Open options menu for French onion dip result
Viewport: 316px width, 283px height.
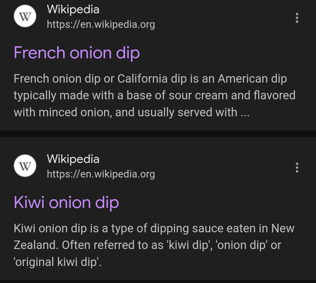click(x=297, y=18)
